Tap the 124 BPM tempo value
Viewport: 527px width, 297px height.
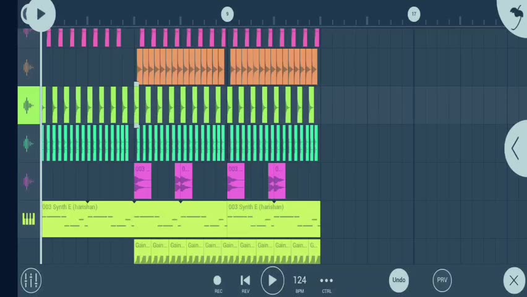[x=299, y=280]
